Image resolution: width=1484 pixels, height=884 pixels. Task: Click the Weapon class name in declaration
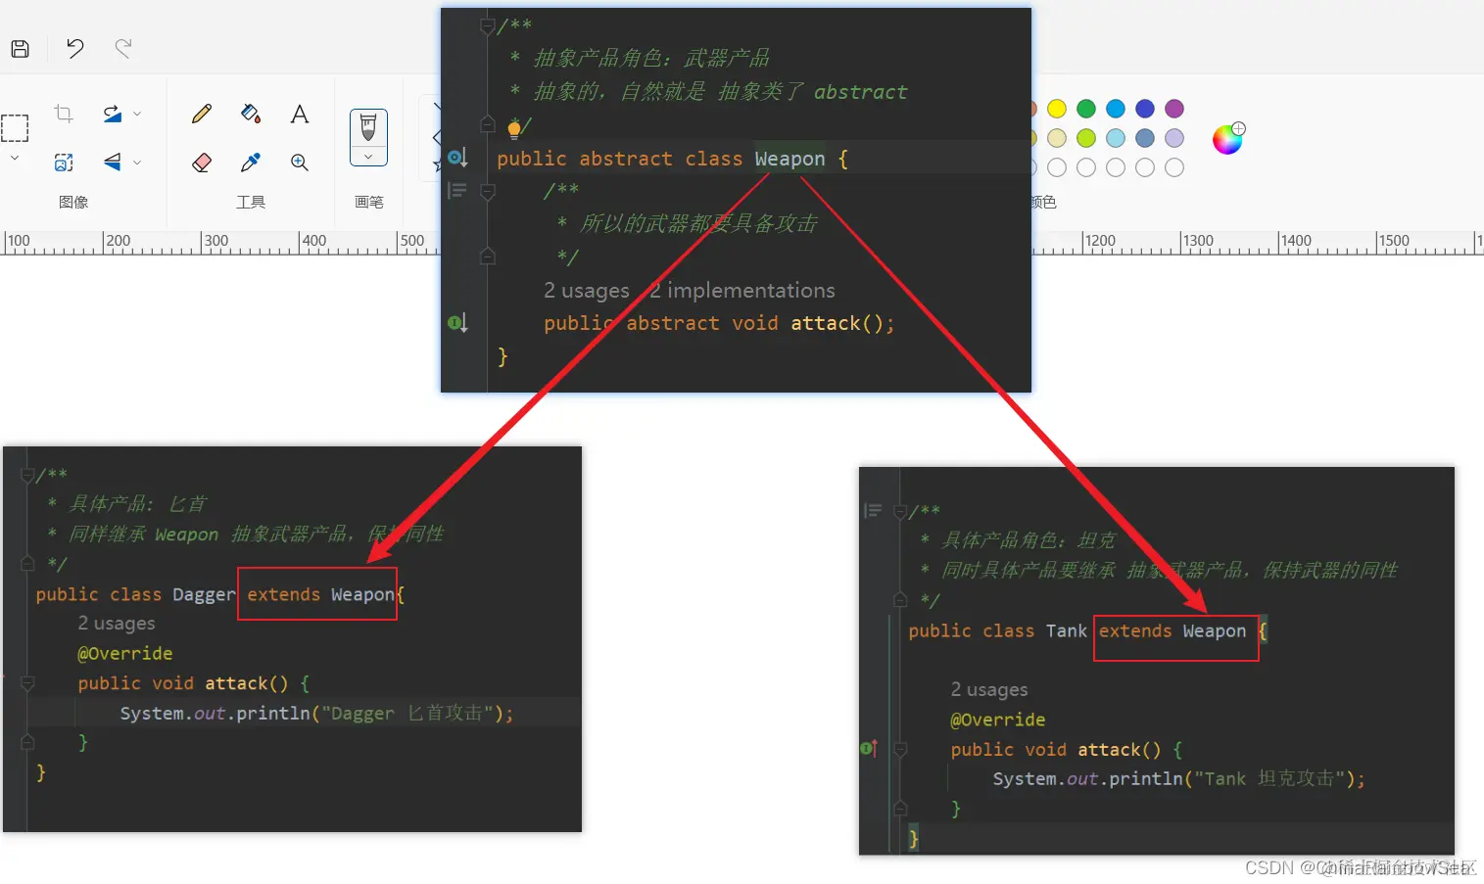[x=790, y=159]
